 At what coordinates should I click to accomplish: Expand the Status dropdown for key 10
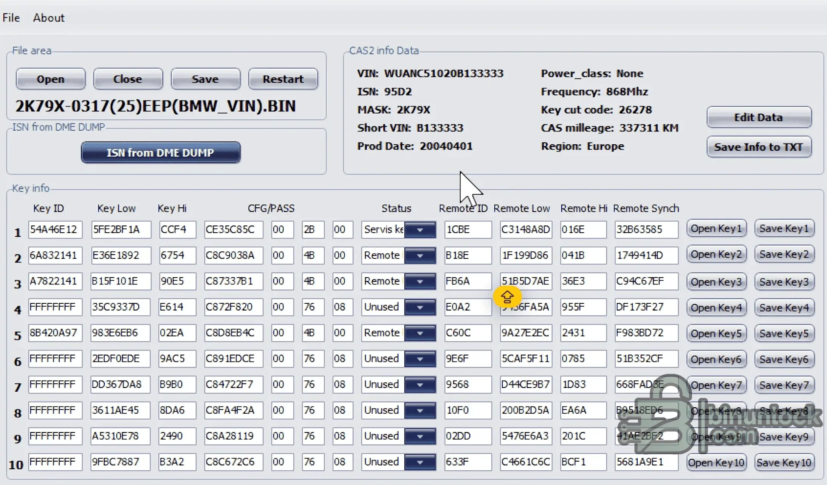coord(420,462)
